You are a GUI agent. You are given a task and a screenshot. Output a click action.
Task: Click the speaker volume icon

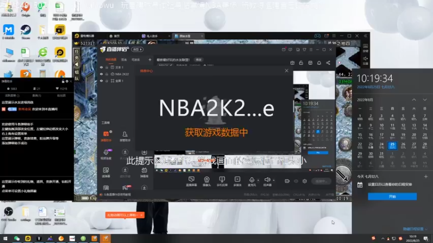267,180
